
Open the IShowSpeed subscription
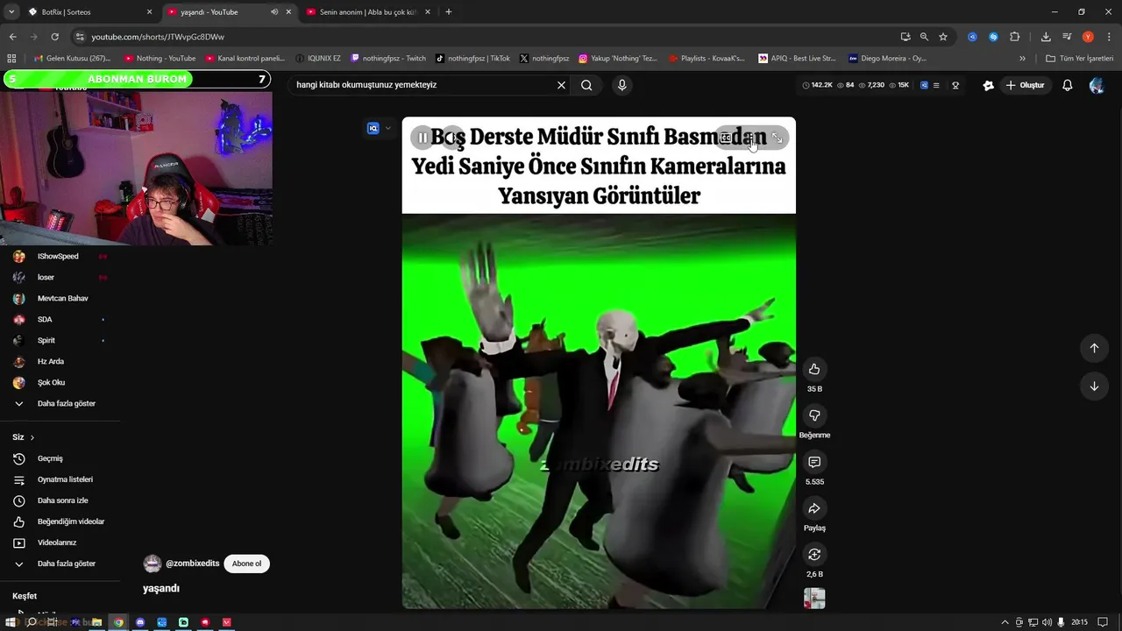pyautogui.click(x=60, y=257)
